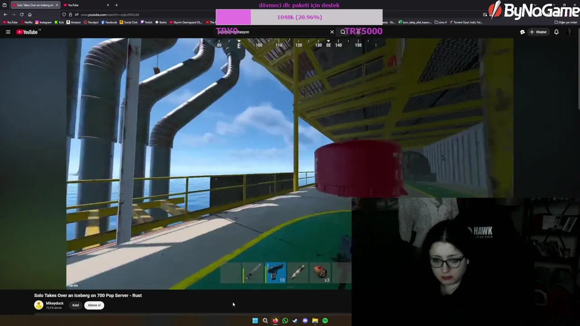580x326 pixels.
Task: Open the Mikeyduck channel avatar
Action: [x=39, y=305]
